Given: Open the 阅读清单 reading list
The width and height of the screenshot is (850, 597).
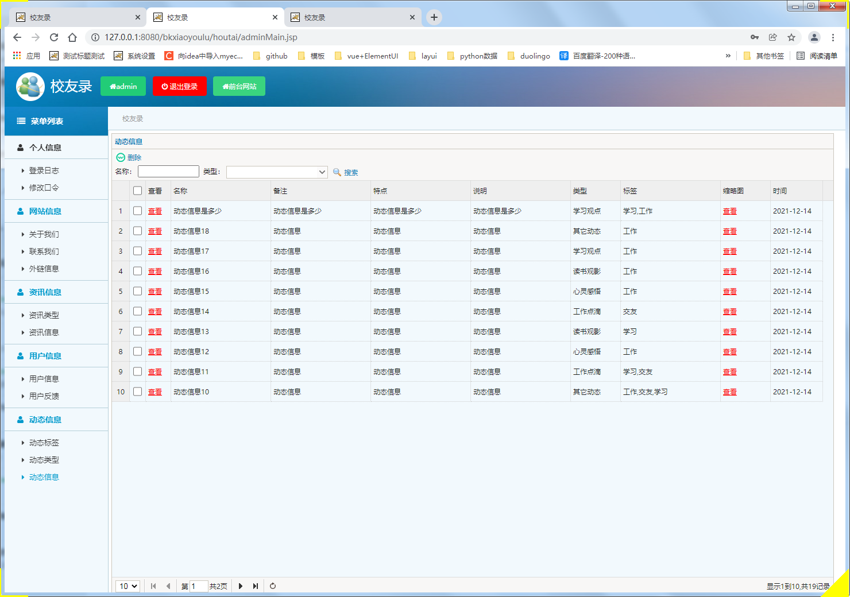Looking at the screenshot, I should (x=817, y=56).
